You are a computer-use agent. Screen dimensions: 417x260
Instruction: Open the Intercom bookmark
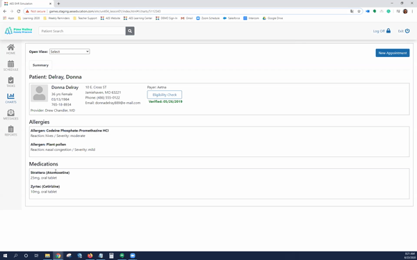click(251, 18)
